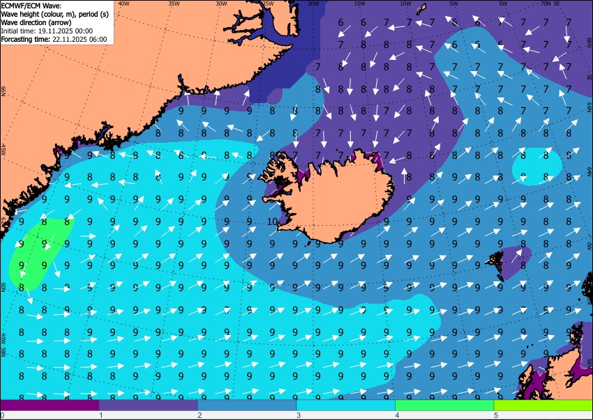Click the cyan 3–4 m legend swatch

tap(345, 405)
